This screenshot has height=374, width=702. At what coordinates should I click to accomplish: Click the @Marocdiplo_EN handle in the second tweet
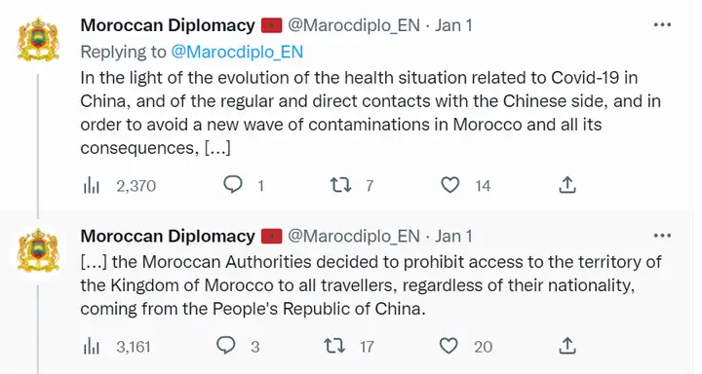click(354, 237)
